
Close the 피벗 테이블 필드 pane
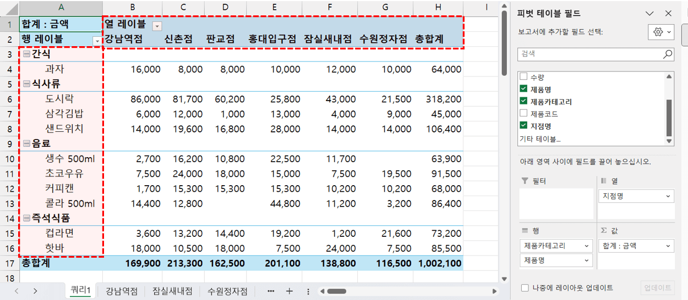click(668, 14)
